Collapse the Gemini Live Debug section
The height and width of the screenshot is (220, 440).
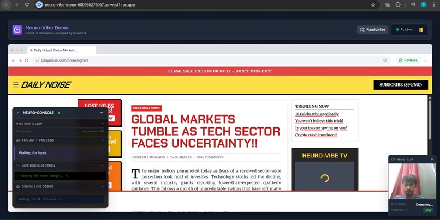[x=102, y=186]
